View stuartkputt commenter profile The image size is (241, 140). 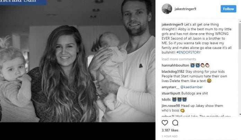pos(171,93)
